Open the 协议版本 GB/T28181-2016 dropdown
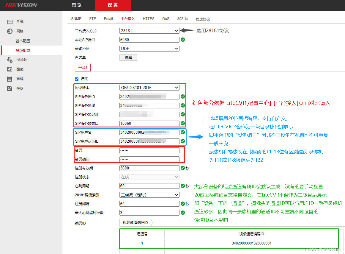The image size is (345, 254). [149, 88]
